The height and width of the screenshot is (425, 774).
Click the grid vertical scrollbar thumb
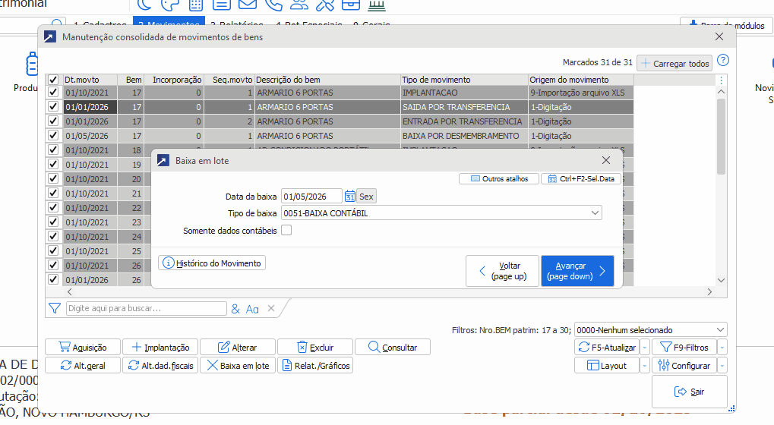(721, 136)
